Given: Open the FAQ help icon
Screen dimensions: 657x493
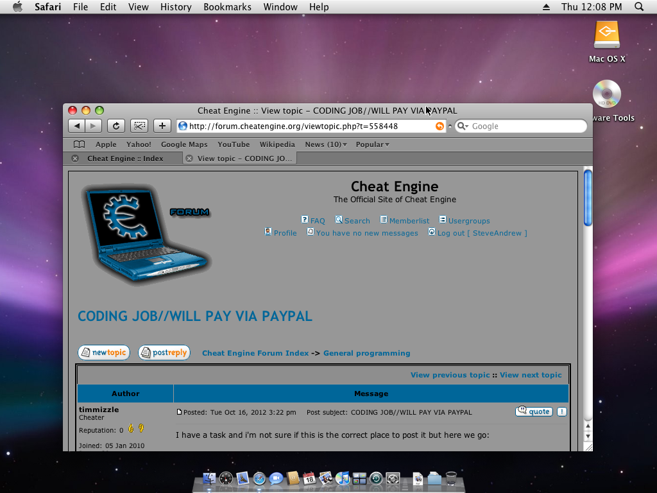Looking at the screenshot, I should [x=304, y=220].
